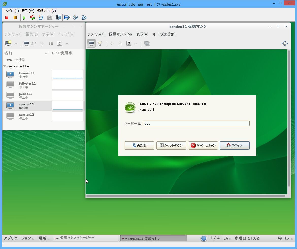Open the snapshot manager icon
297x249 pixels.
click(x=58, y=18)
